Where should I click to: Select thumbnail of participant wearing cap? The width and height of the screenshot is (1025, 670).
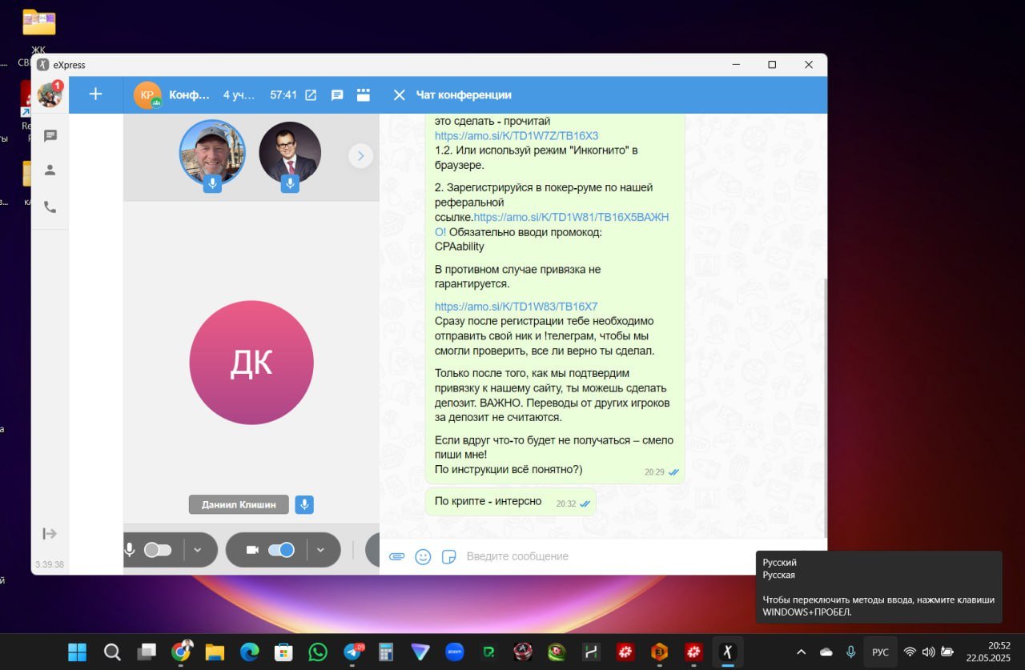[x=212, y=151]
